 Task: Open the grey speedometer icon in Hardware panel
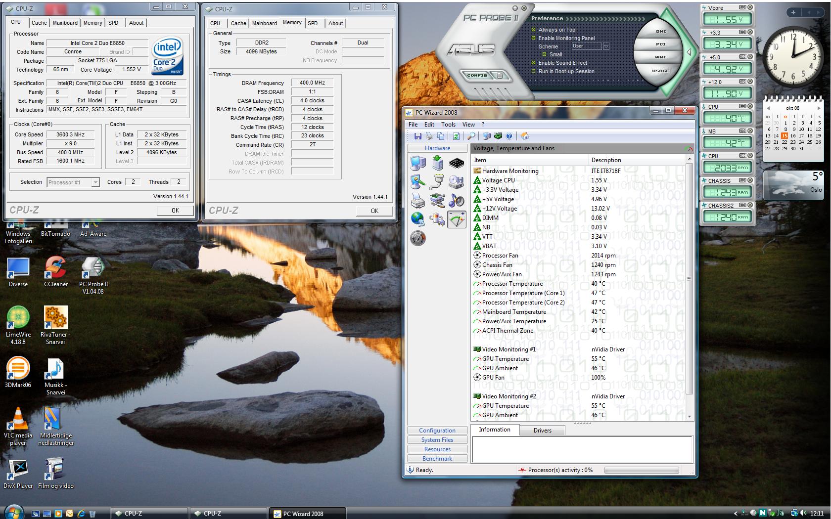(x=418, y=238)
